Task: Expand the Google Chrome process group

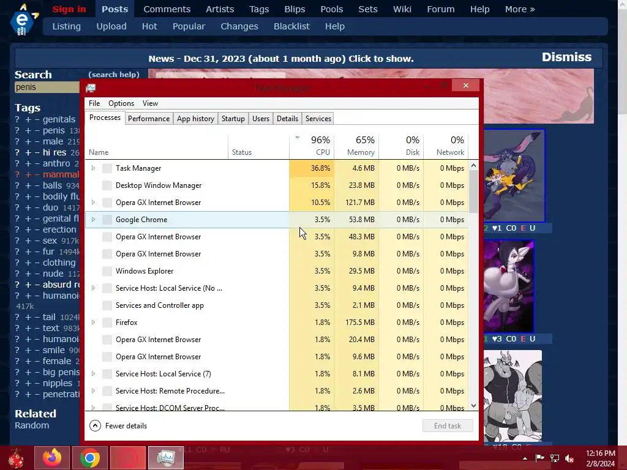Action: click(93, 220)
